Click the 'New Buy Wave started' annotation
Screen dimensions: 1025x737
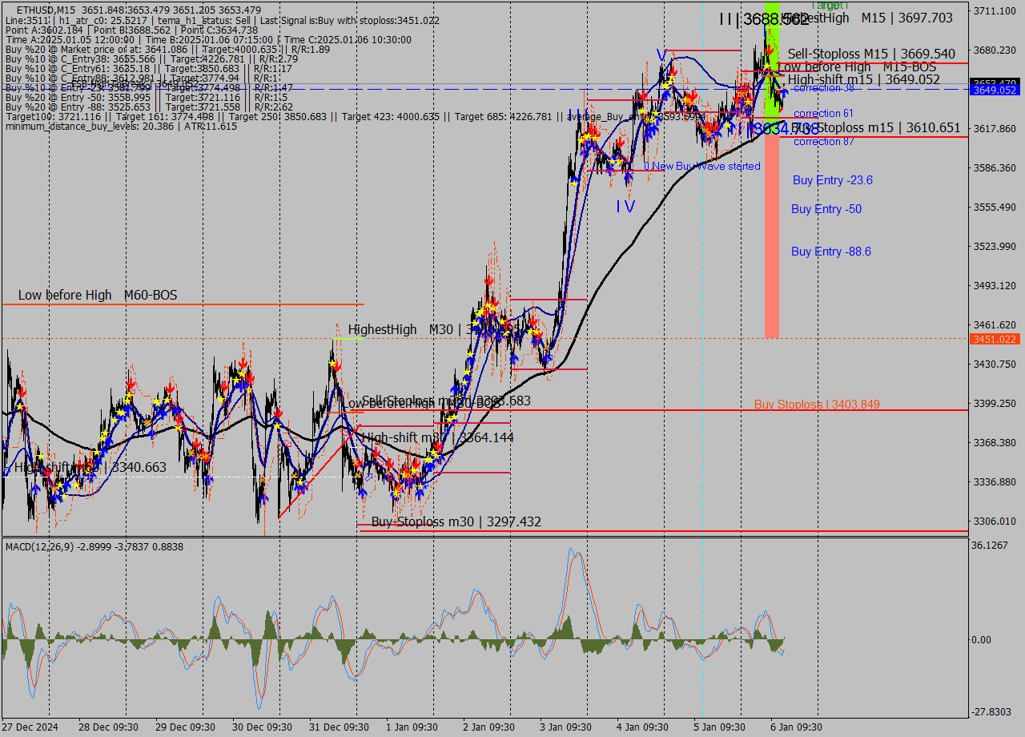[702, 167]
